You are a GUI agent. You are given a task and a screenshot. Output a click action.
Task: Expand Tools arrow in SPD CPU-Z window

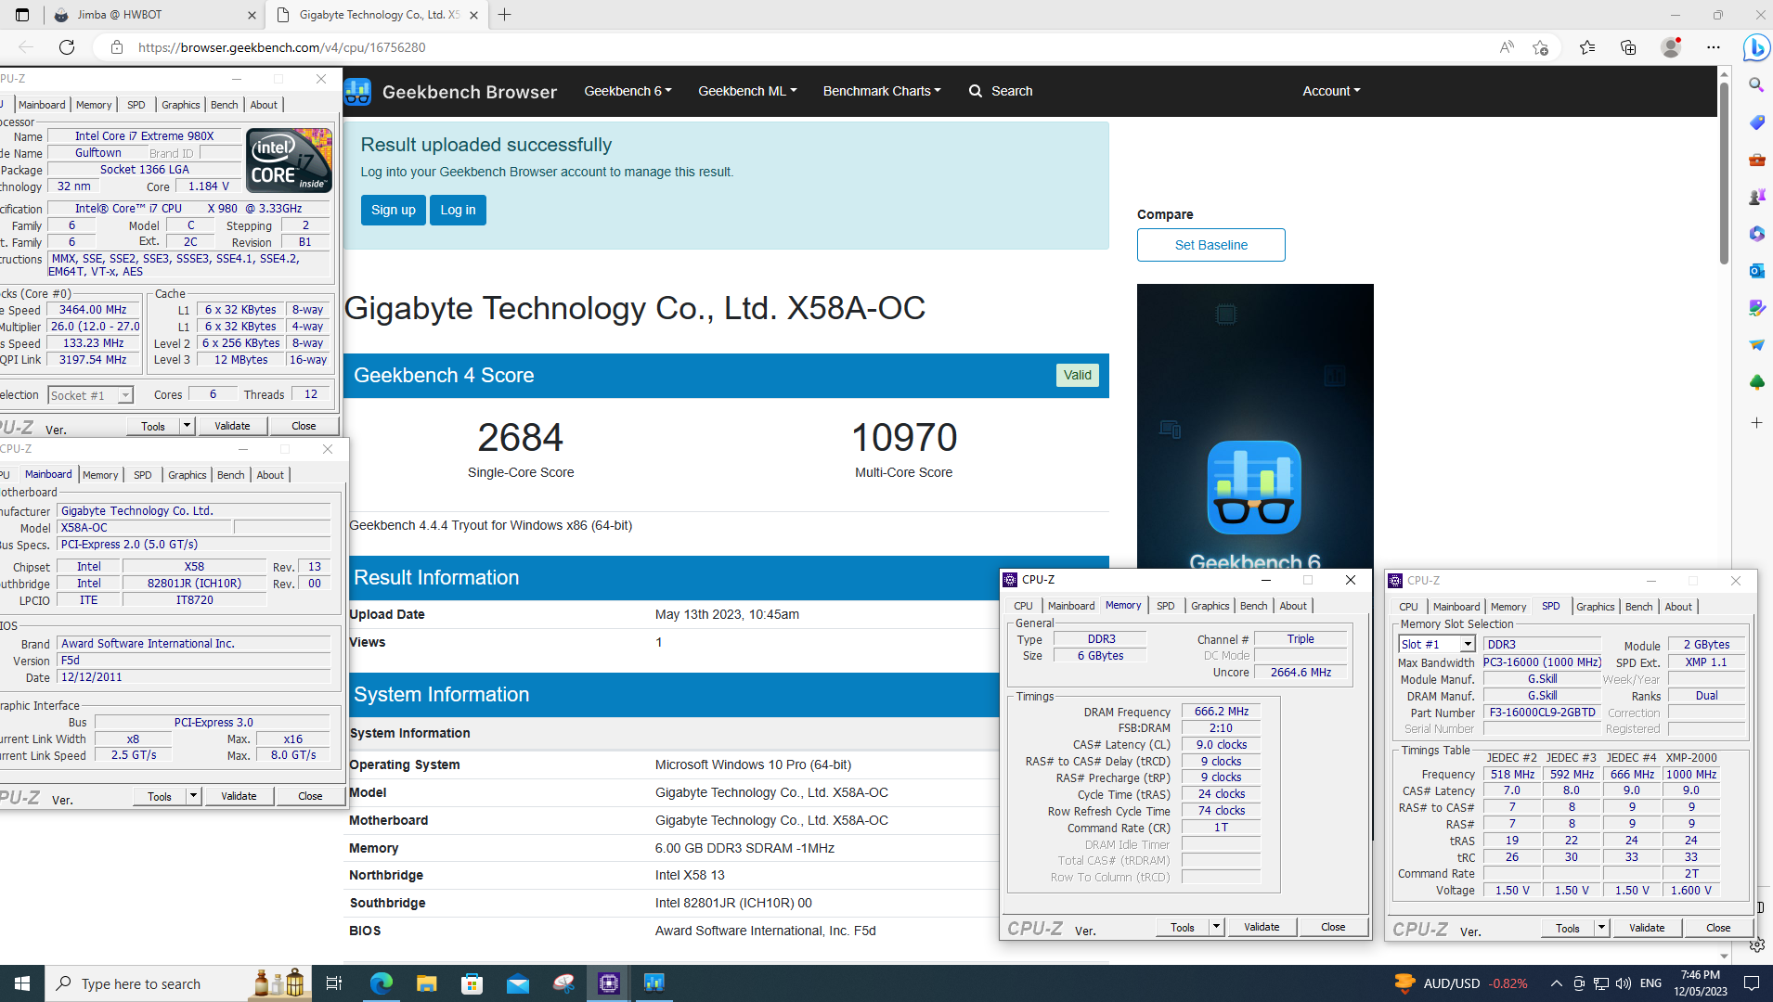tap(1601, 928)
